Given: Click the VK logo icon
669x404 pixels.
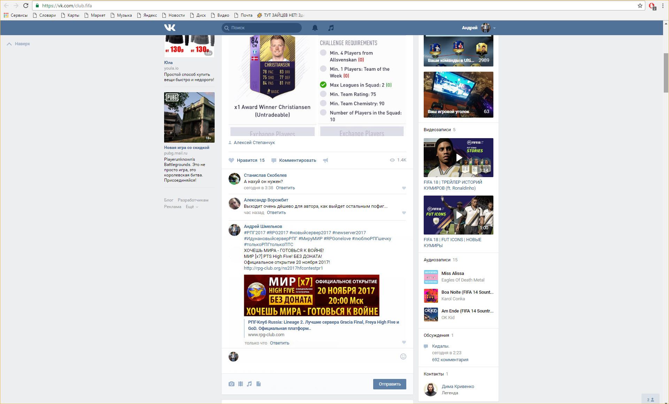Looking at the screenshot, I should point(170,27).
